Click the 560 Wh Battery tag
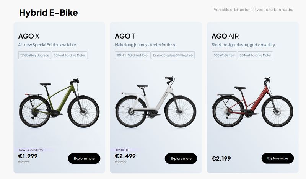The height and width of the screenshot is (179, 306). [224, 55]
